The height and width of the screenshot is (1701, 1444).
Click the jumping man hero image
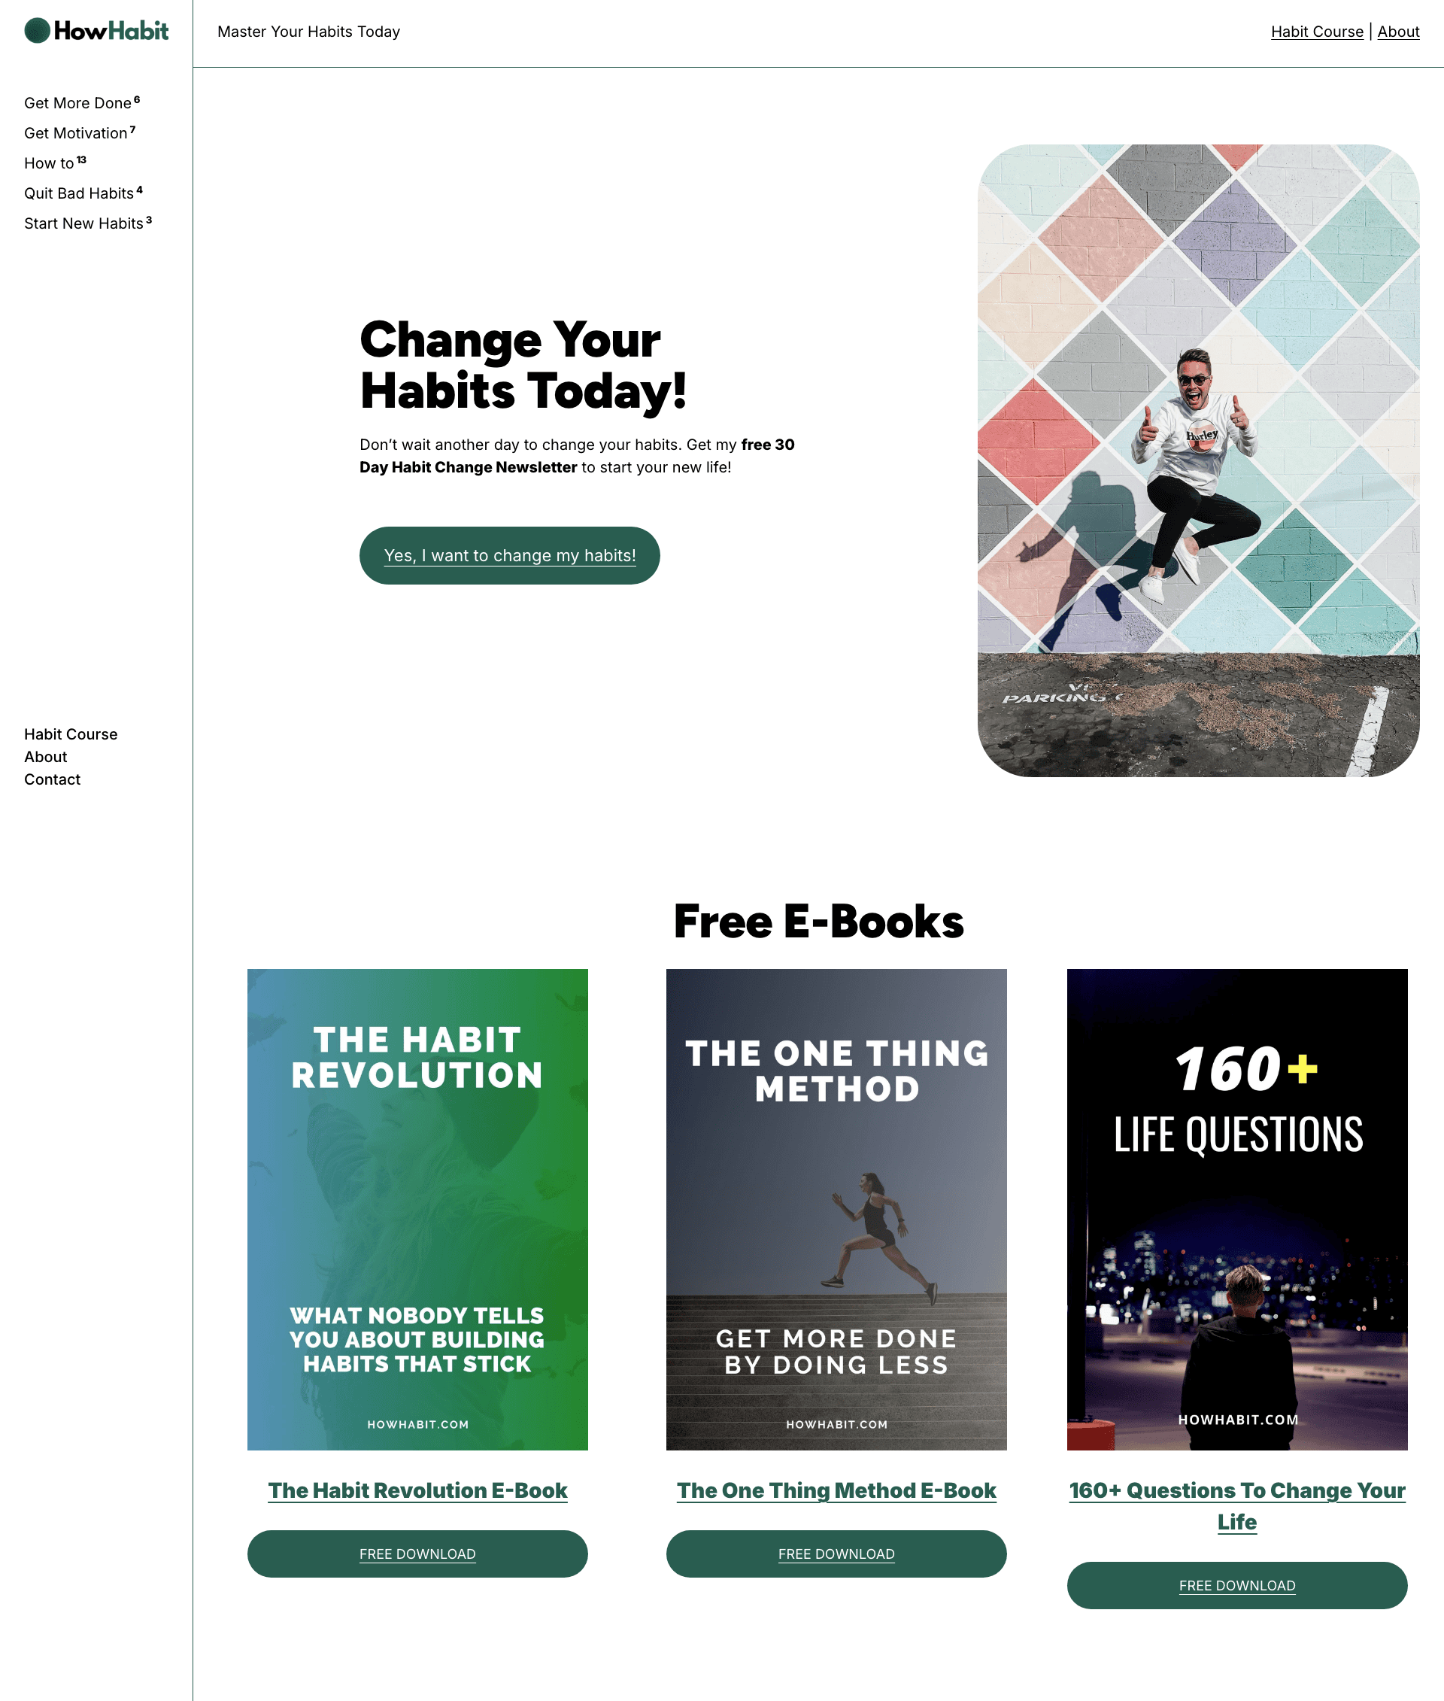click(1198, 460)
